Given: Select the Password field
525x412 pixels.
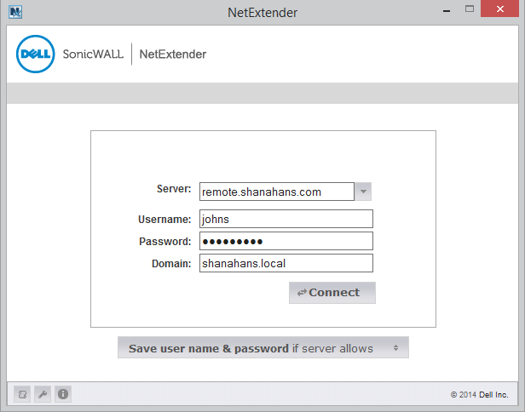Looking at the screenshot, I should tap(286, 241).
